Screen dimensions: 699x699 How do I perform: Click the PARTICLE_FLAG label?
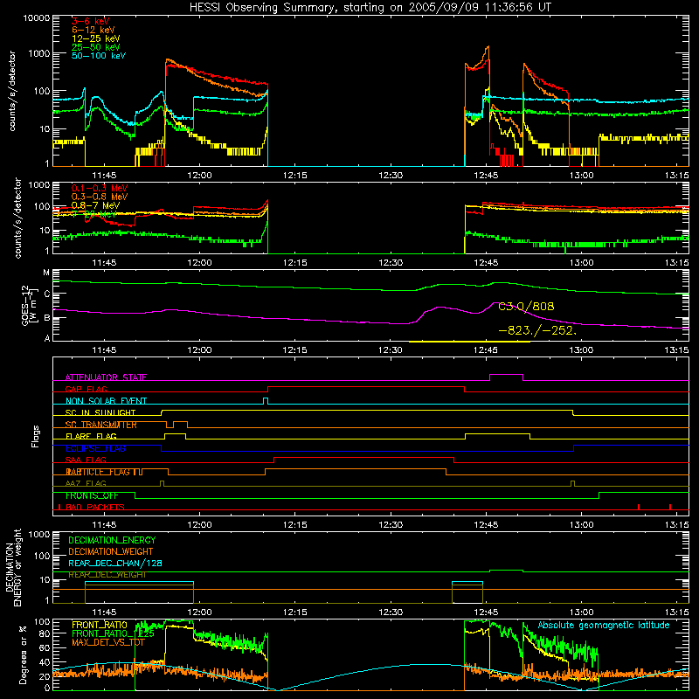pyautogui.click(x=98, y=472)
